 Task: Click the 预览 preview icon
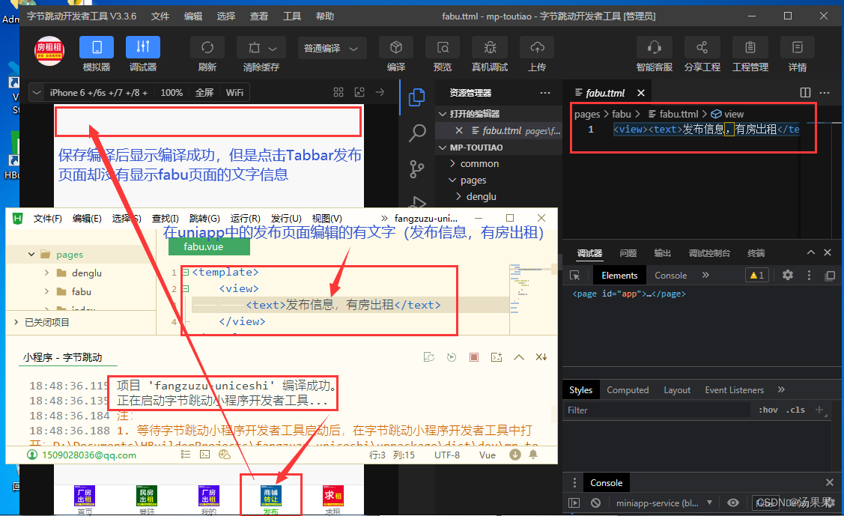(x=443, y=47)
